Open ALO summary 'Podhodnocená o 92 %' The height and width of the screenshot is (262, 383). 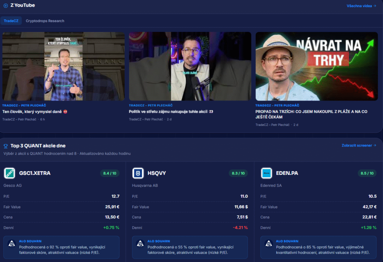coord(62,247)
